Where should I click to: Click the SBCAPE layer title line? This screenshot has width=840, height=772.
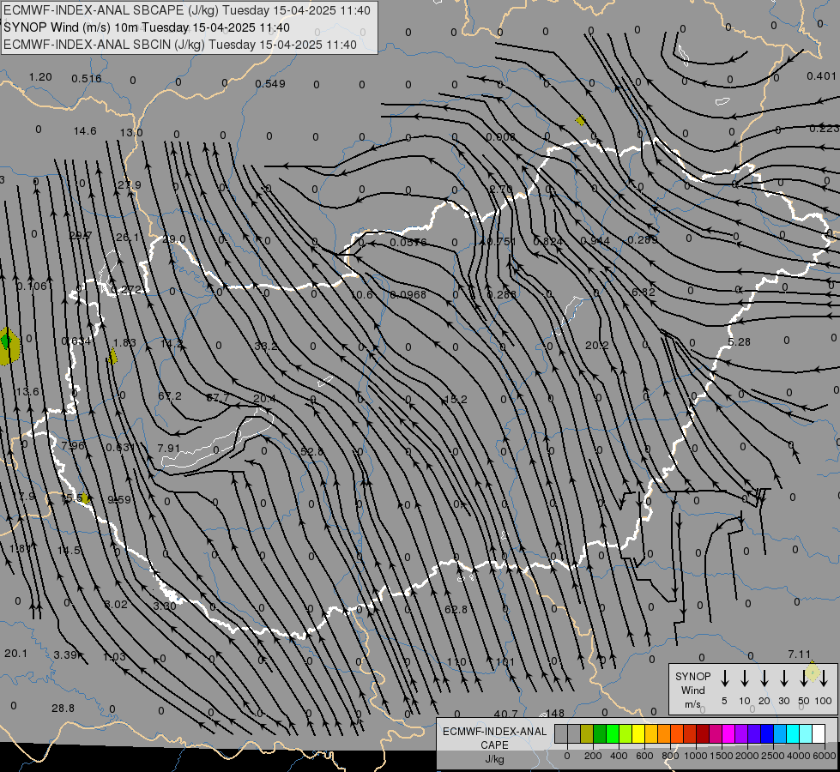tap(187, 10)
